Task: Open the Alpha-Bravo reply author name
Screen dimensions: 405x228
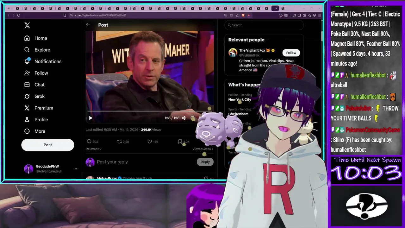Action: (x=107, y=178)
